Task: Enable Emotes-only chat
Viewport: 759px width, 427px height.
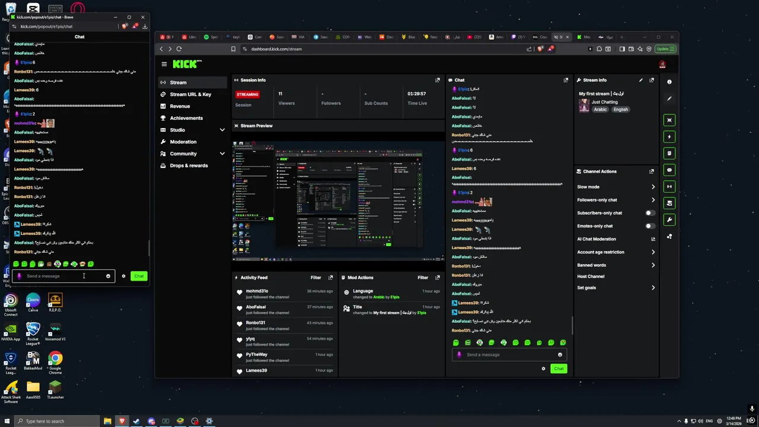Action: tap(650, 226)
